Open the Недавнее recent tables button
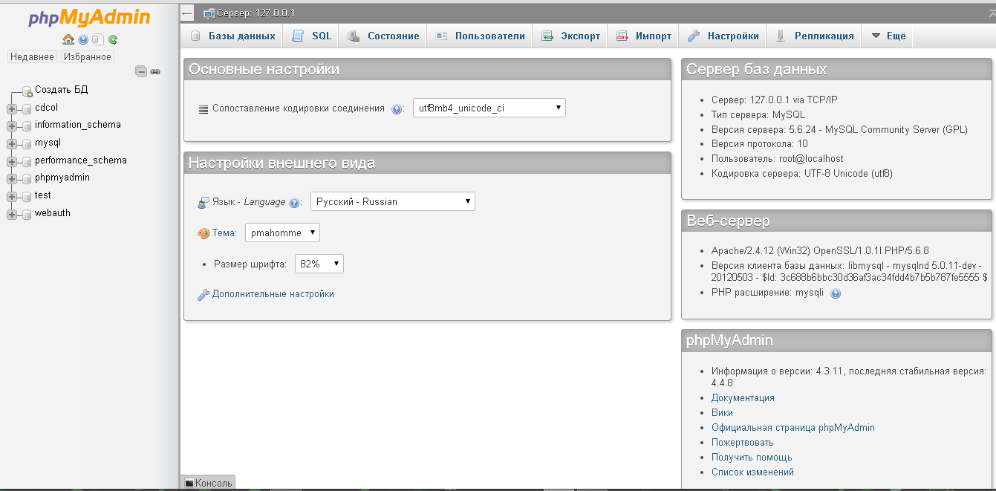The height and width of the screenshot is (491, 996). point(33,56)
